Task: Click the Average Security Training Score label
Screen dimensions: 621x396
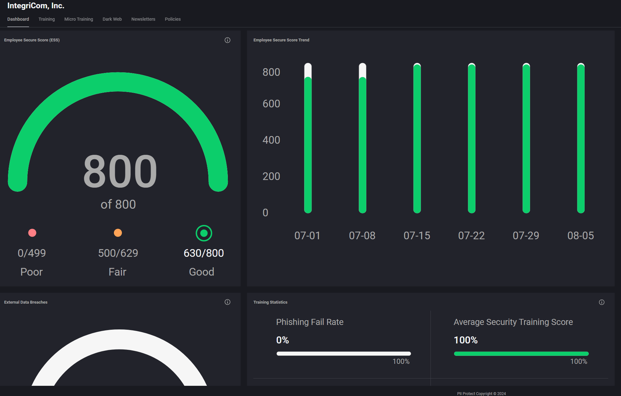Action: point(513,322)
